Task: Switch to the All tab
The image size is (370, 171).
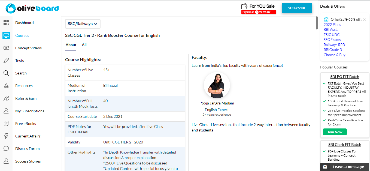Action: click(x=84, y=45)
